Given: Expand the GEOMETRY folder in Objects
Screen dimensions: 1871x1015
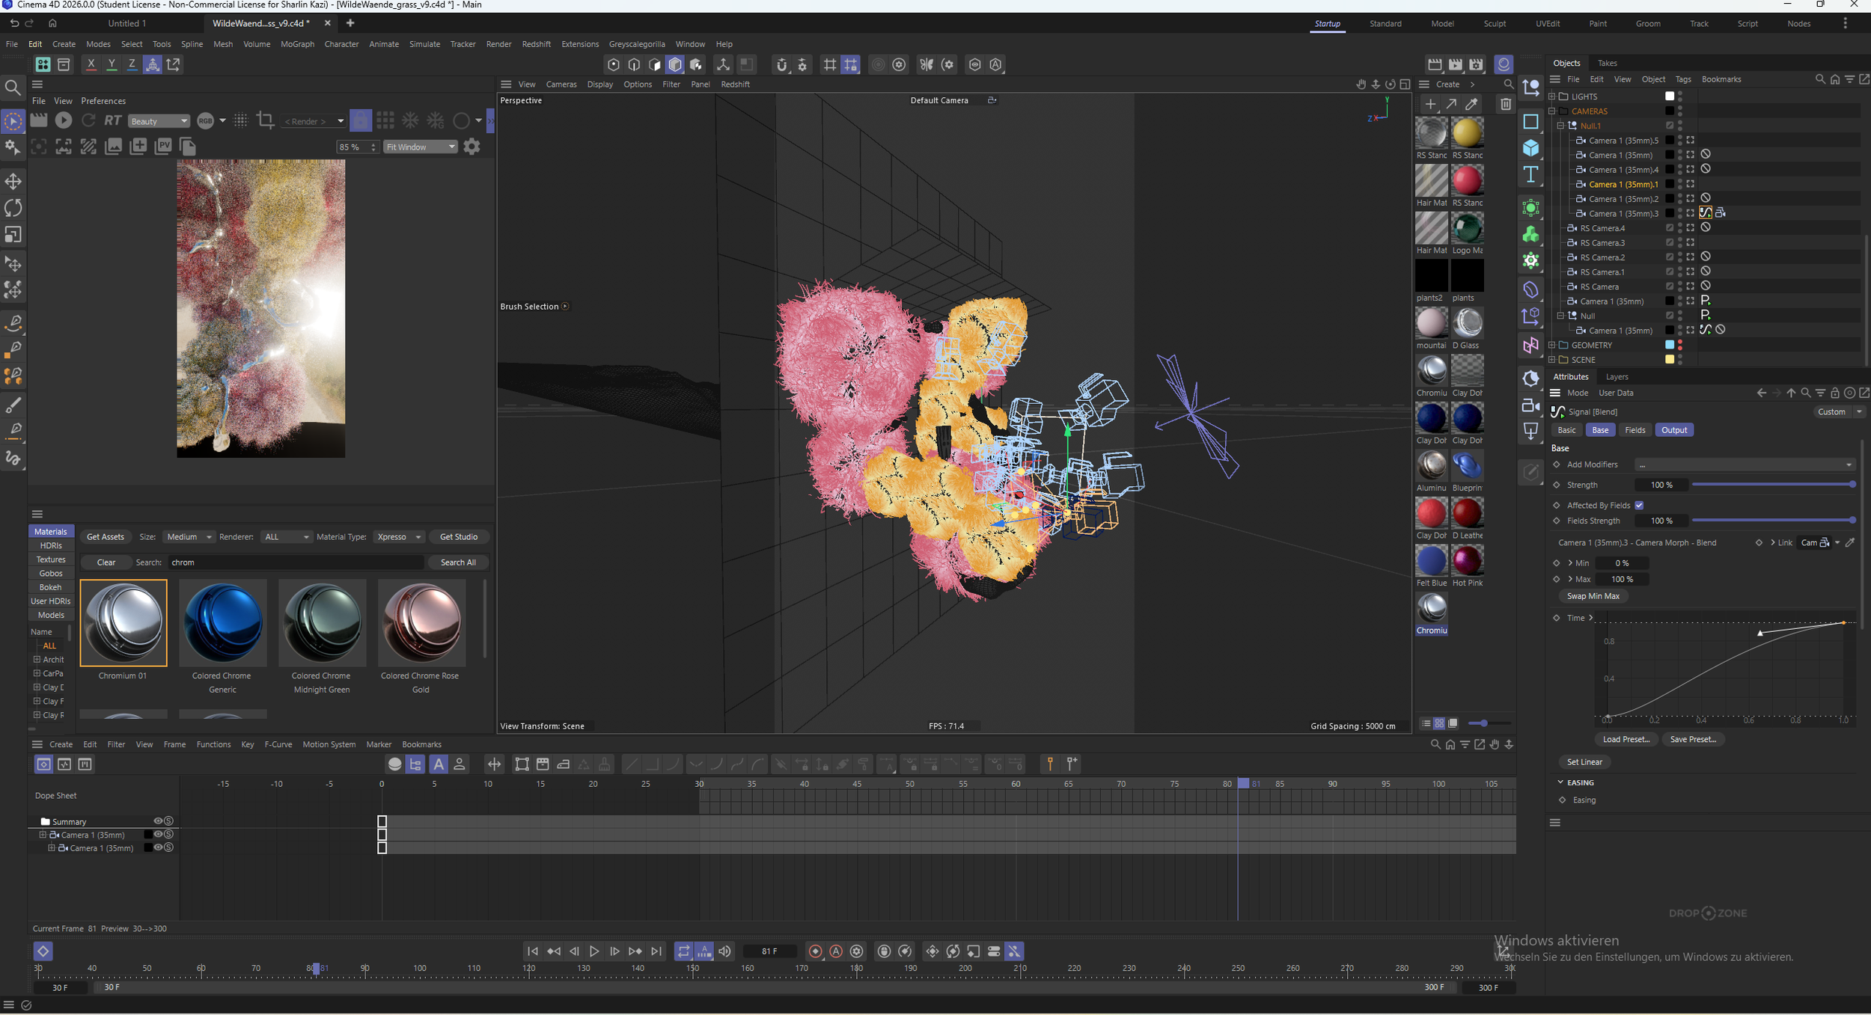Looking at the screenshot, I should click(1552, 346).
